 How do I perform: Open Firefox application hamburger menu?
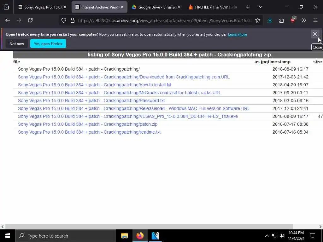point(315,20)
